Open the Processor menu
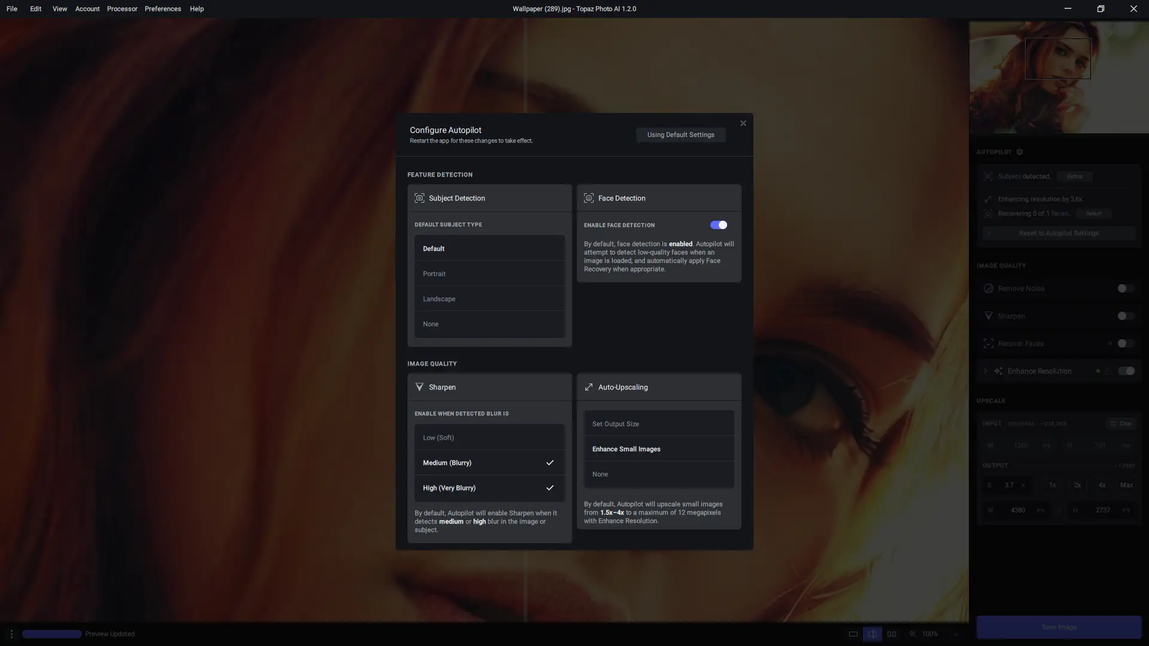This screenshot has width=1149, height=646. [x=122, y=9]
